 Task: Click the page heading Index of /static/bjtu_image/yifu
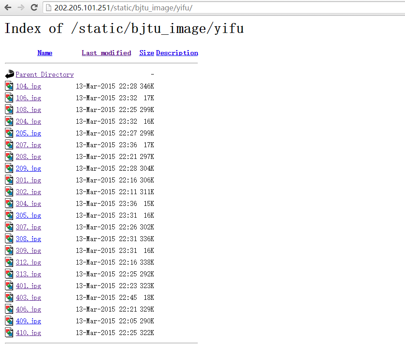[x=124, y=28]
